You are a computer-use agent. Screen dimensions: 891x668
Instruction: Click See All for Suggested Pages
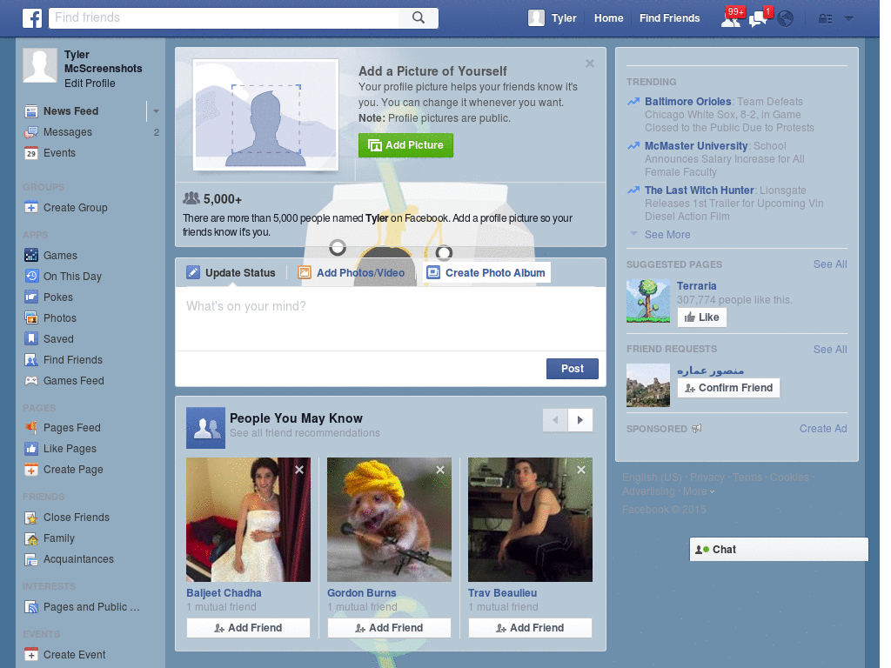(829, 264)
